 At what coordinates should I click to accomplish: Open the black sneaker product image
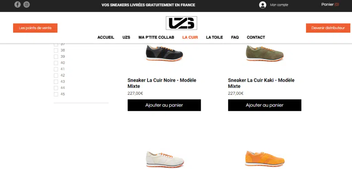coord(164,53)
